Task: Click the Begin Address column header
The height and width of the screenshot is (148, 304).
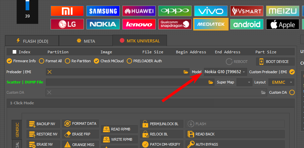Action: [x=191, y=52]
